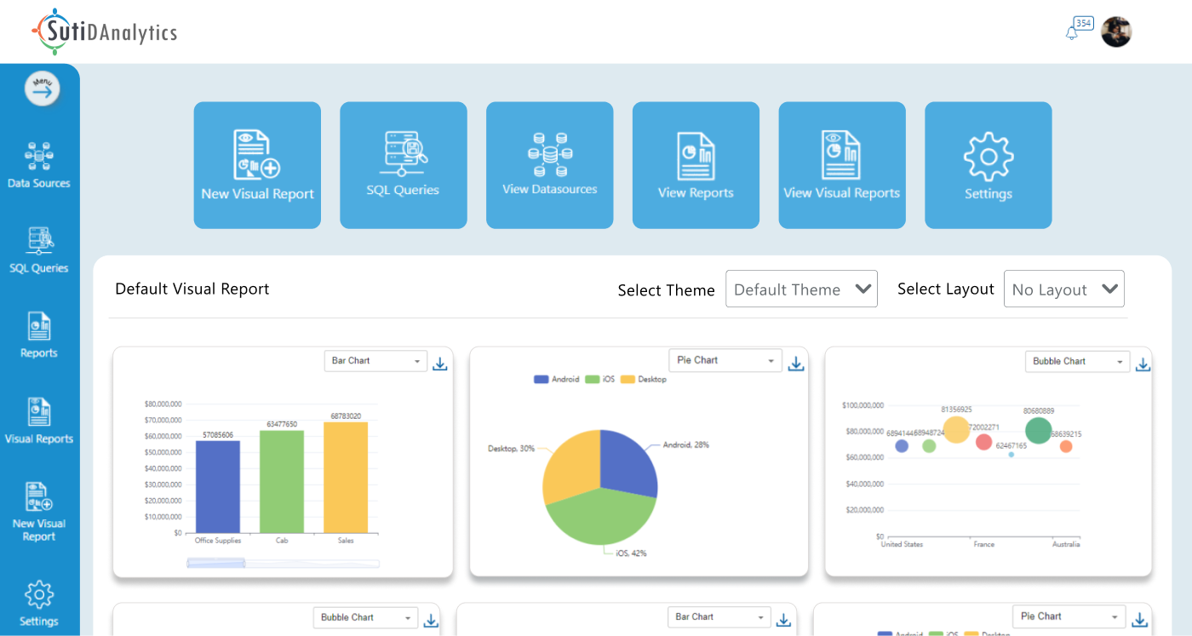This screenshot has width=1192, height=636.
Task: Click the New Visual Report tile
Action: point(257,165)
